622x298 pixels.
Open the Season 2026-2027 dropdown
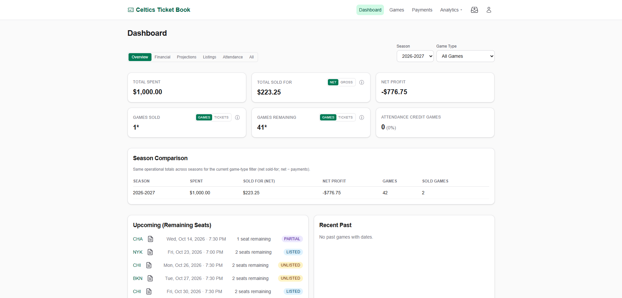point(415,56)
